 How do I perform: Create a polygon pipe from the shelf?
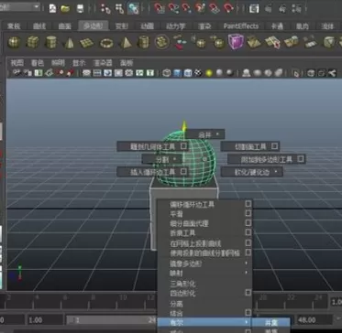[x=143, y=42]
